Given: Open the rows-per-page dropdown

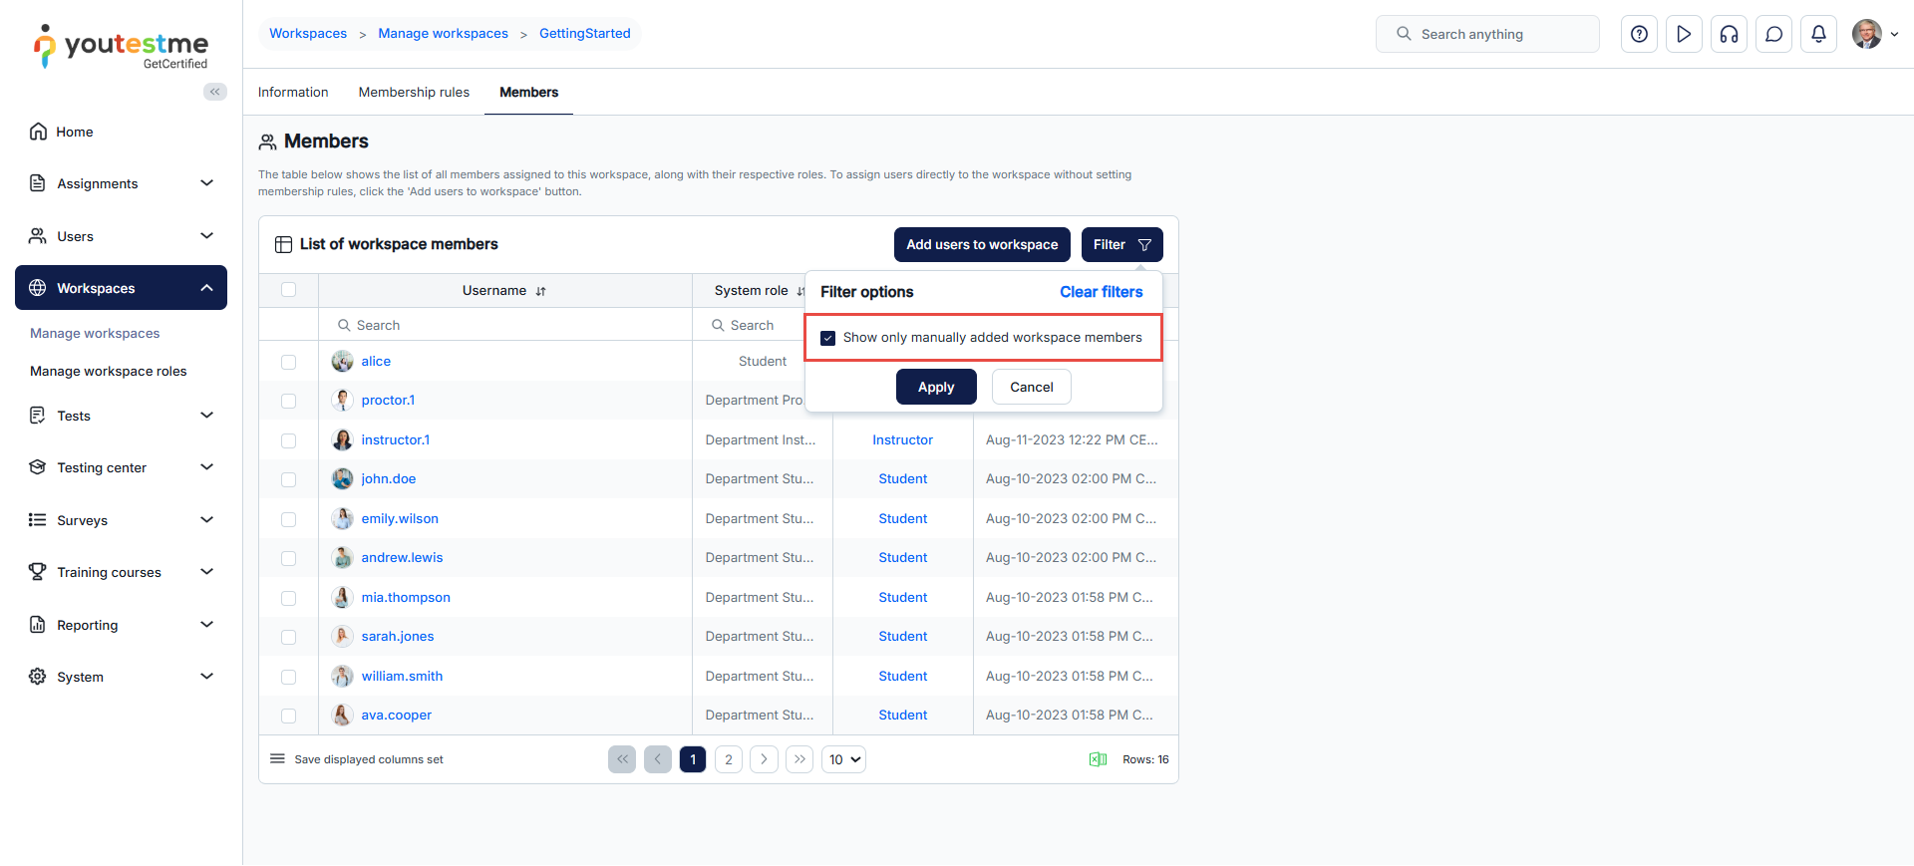Looking at the screenshot, I should tap(843, 759).
